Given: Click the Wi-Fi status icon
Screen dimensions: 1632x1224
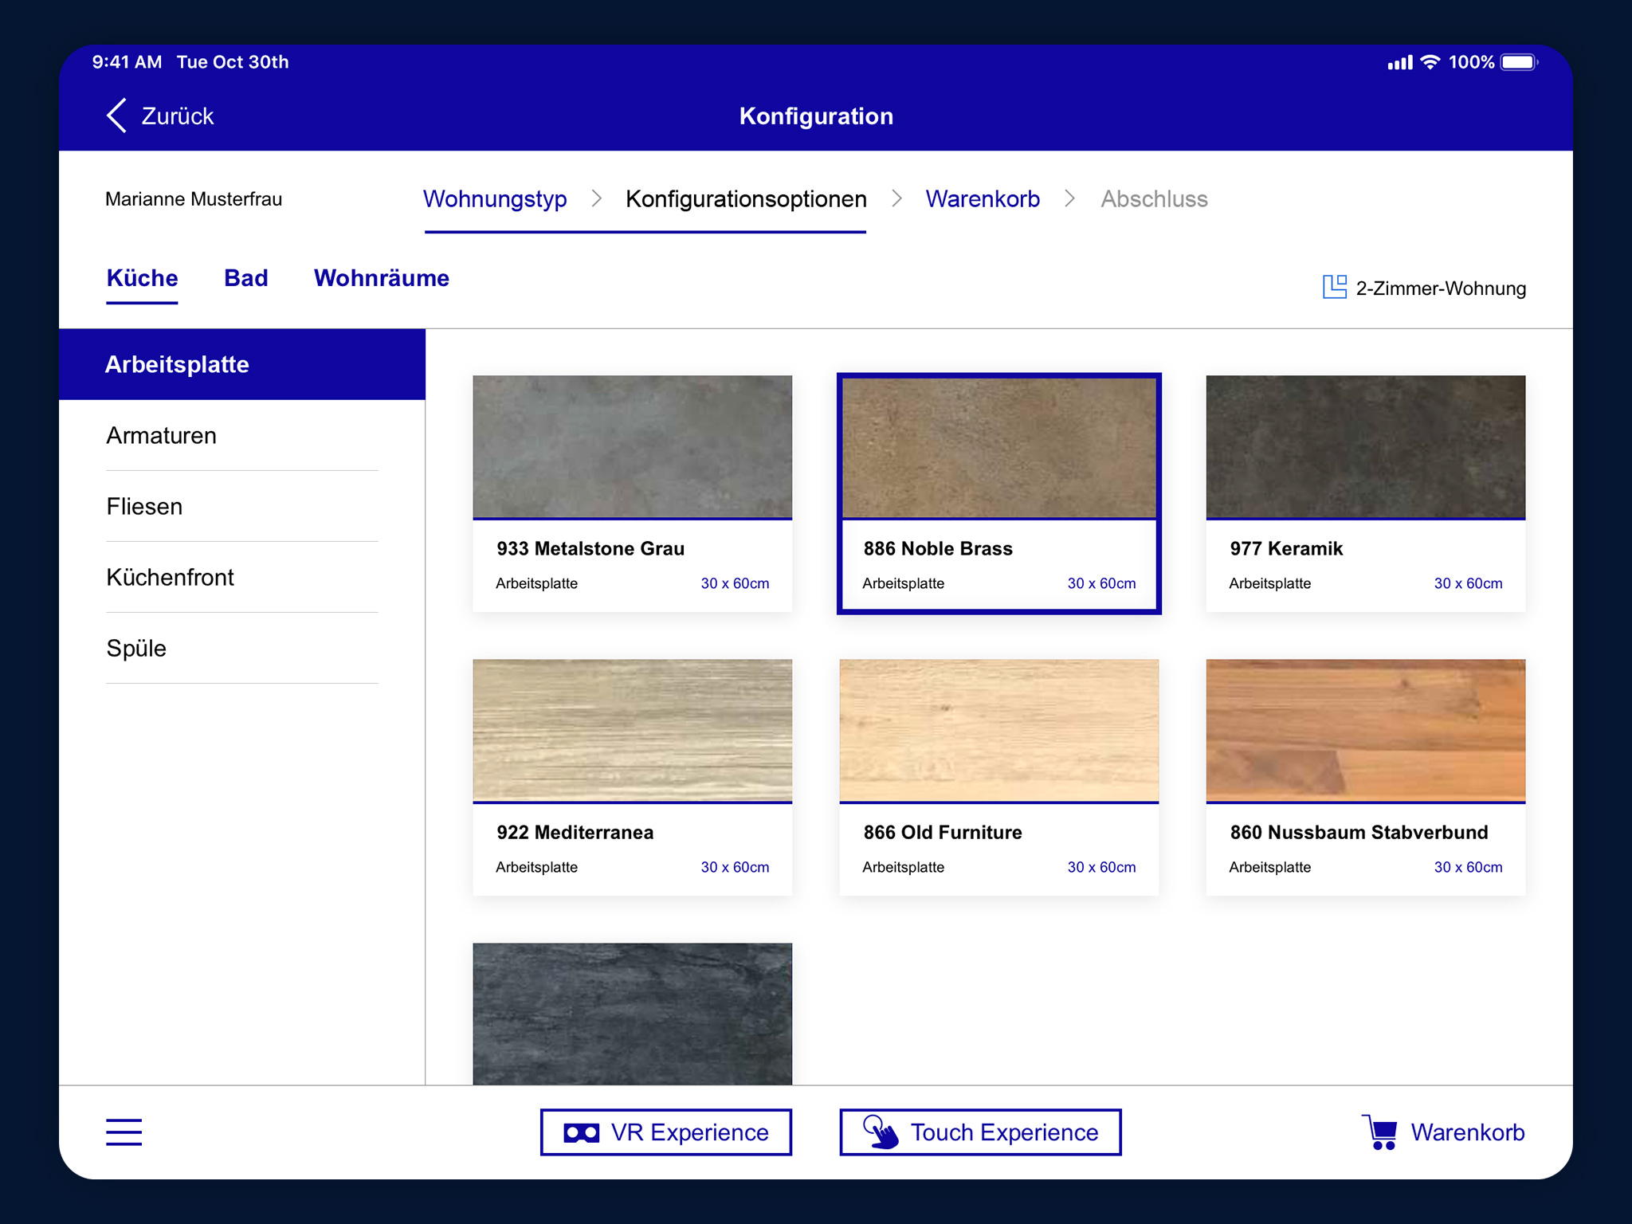Looking at the screenshot, I should coord(1430,62).
